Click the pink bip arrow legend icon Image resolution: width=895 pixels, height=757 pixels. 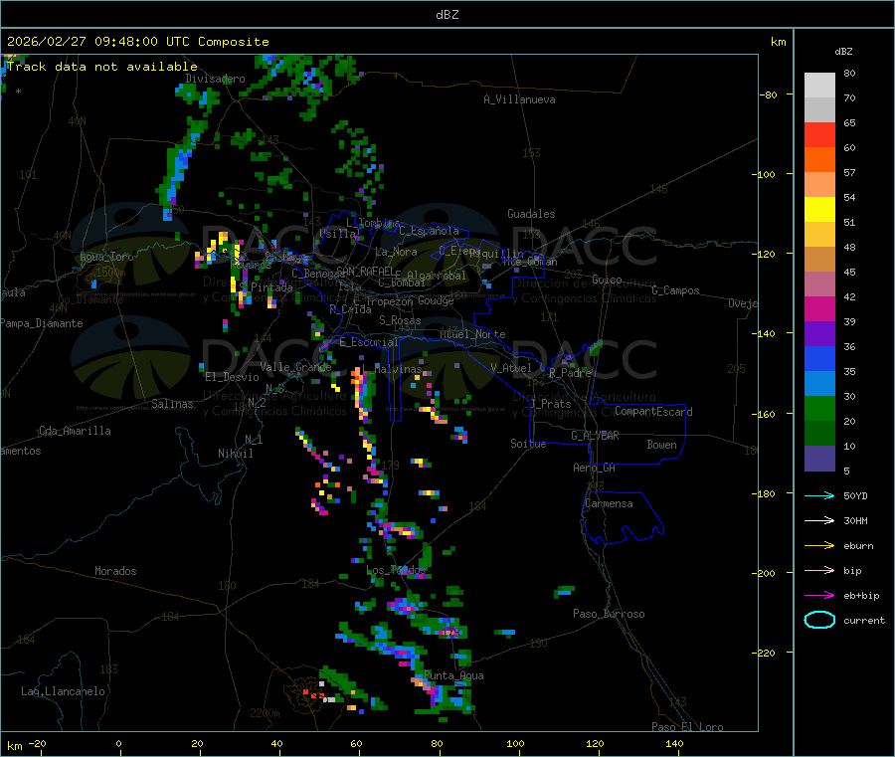[819, 570]
